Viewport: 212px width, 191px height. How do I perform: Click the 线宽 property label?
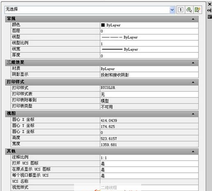pyautogui.click(x=16, y=49)
